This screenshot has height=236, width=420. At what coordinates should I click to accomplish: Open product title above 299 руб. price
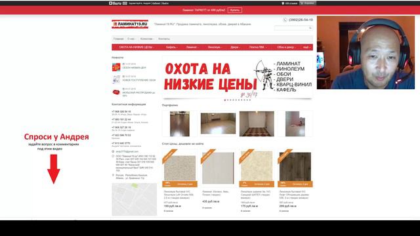coord(294,195)
